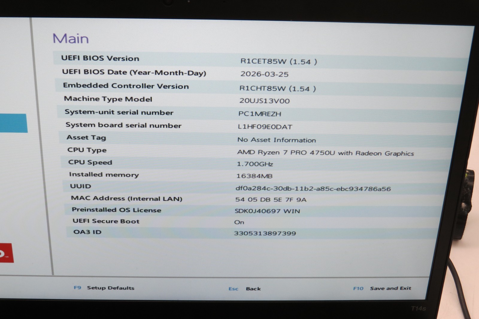Select the System board serial number label

click(x=123, y=125)
